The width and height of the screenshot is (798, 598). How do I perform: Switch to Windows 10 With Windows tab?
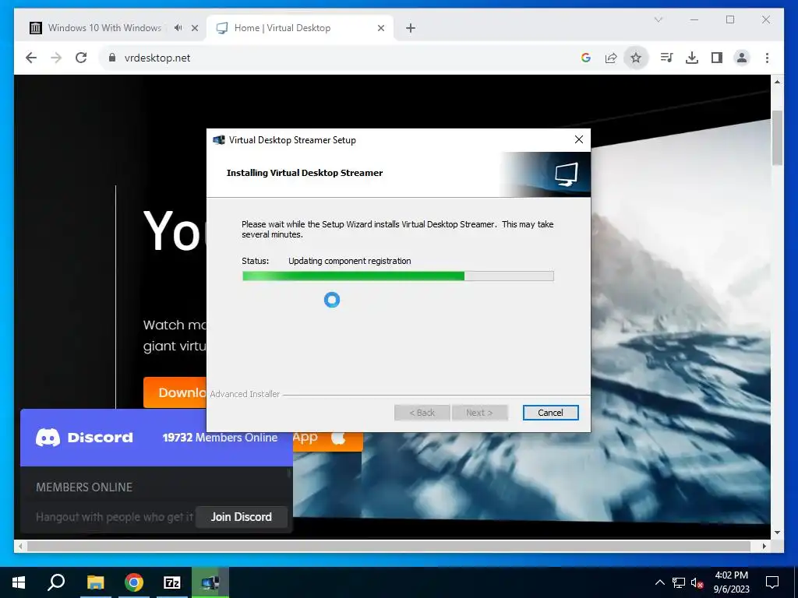pos(104,28)
